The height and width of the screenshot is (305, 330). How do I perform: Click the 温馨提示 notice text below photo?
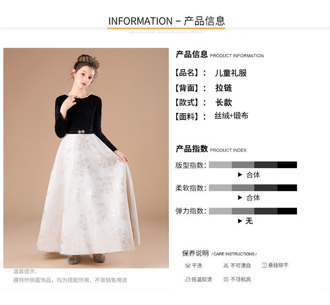pyautogui.click(x=70, y=276)
